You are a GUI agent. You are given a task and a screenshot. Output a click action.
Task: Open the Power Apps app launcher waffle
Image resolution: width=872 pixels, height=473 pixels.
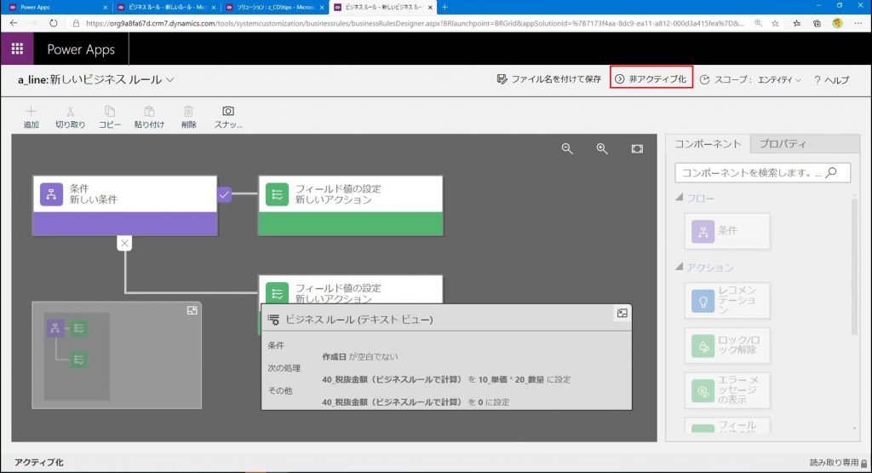[17, 49]
